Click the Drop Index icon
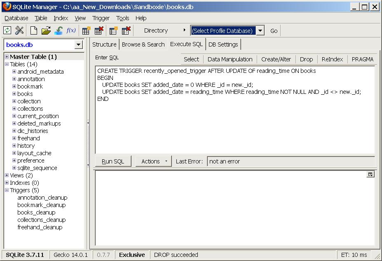The image size is (382, 261). point(126,31)
